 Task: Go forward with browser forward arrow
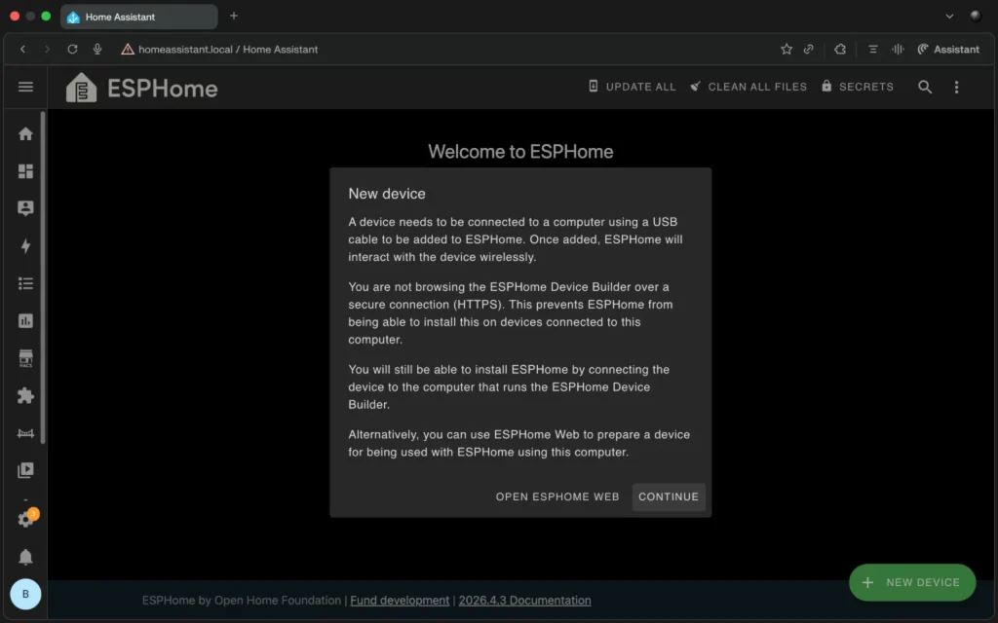click(x=47, y=49)
